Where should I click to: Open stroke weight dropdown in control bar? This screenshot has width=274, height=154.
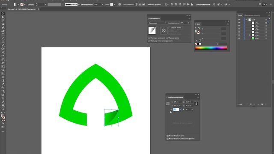(x=45, y=4)
